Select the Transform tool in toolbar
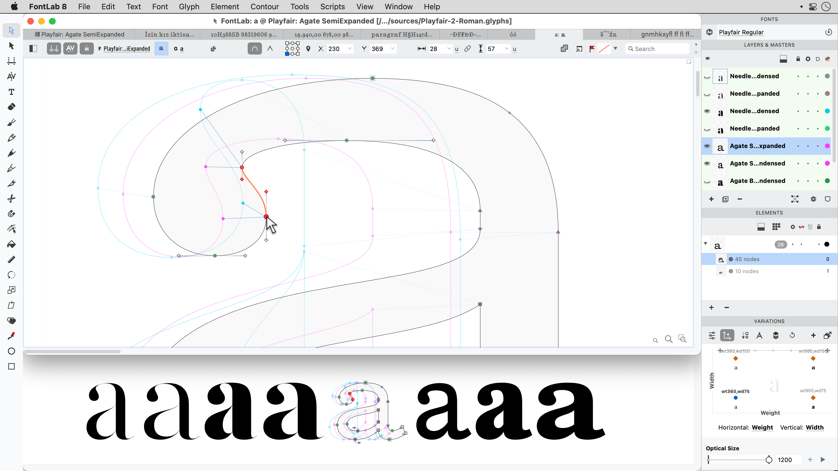Screen dimensions: 838x471 coord(11,305)
